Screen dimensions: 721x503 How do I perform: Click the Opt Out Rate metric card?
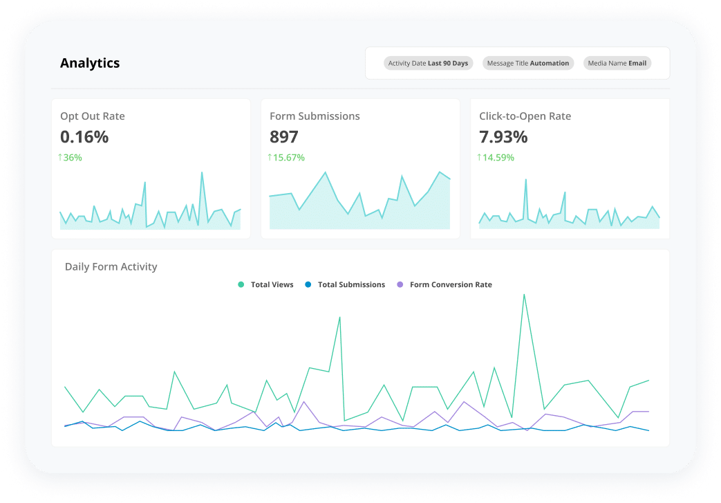[150, 167]
